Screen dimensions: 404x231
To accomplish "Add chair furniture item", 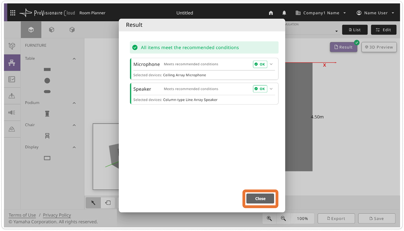I will tap(47, 136).
